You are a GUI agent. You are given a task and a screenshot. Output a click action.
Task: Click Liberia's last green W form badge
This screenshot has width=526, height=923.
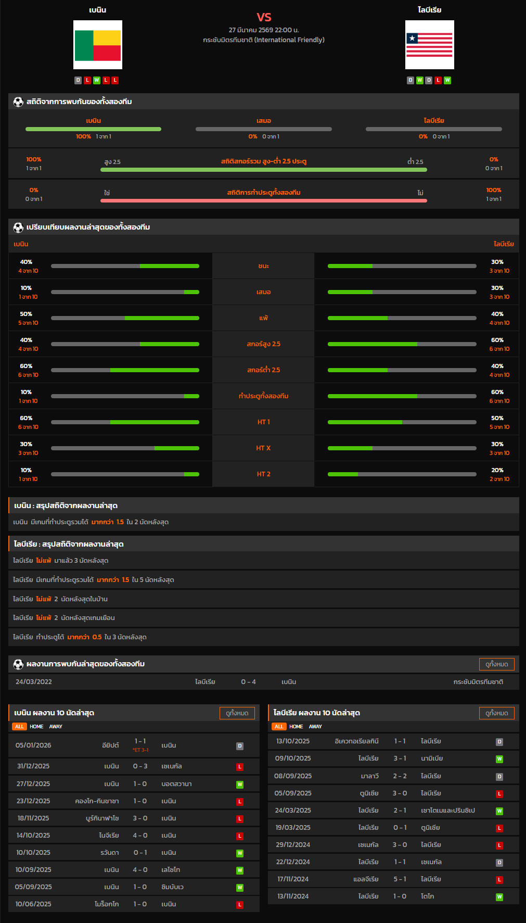click(x=447, y=80)
